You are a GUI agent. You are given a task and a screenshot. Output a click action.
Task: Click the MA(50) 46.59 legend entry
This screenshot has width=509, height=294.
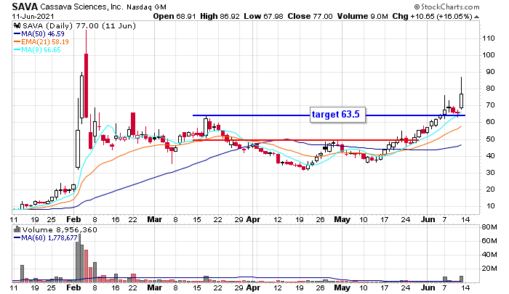39,33
